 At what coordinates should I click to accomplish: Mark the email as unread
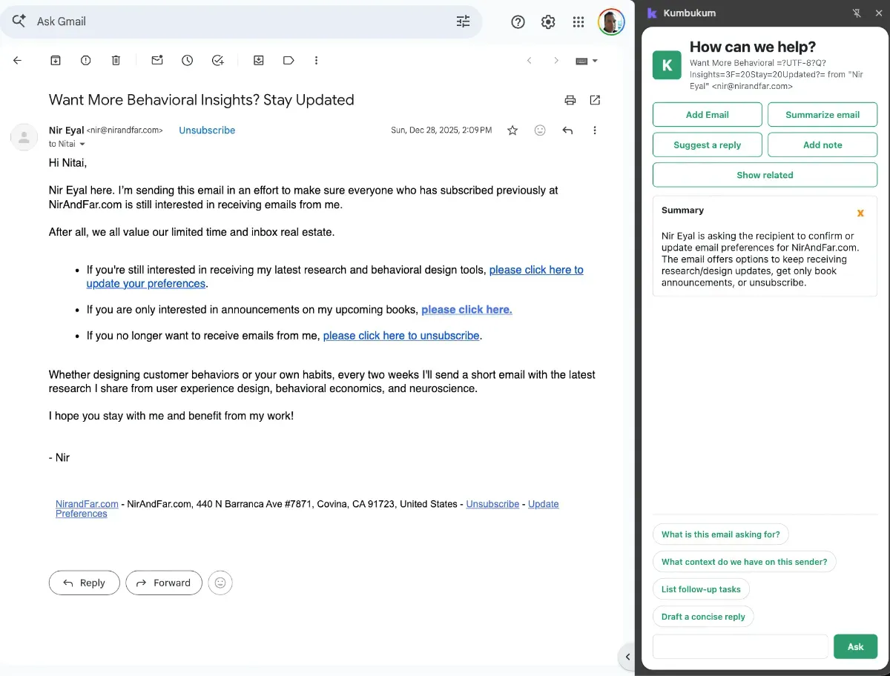click(x=157, y=61)
